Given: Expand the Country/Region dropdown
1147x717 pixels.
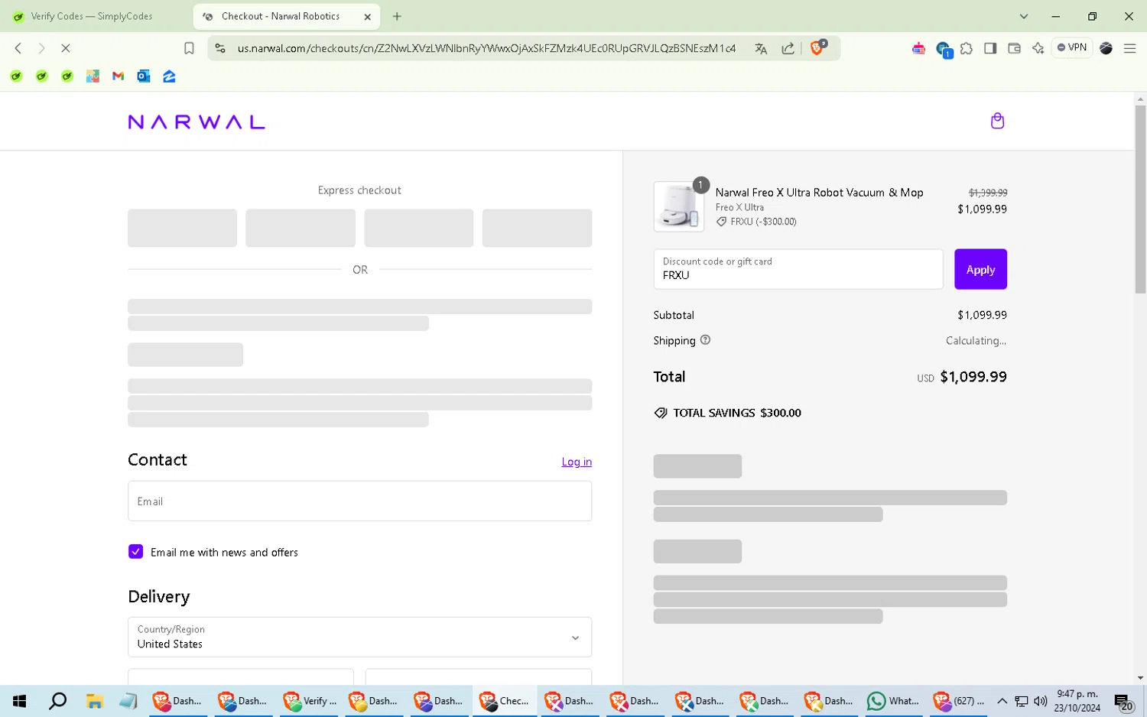Looking at the screenshot, I should coord(359,637).
